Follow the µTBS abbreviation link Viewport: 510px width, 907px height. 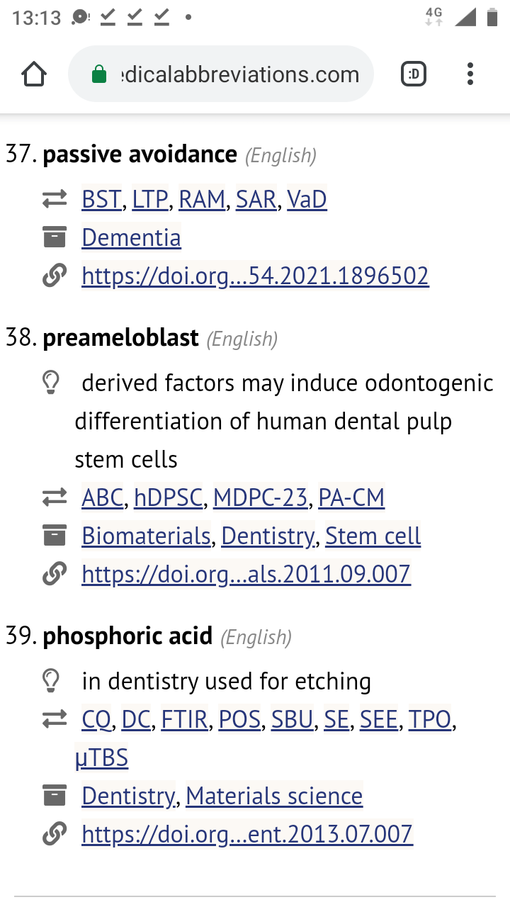point(101,758)
